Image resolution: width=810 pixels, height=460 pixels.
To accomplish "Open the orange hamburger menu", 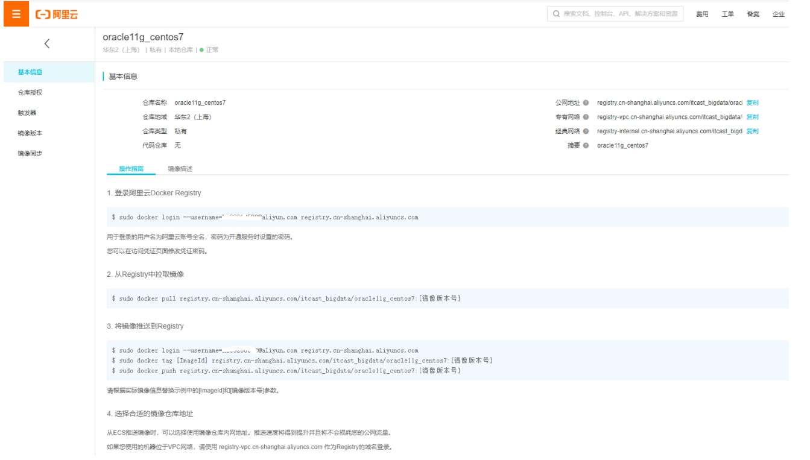I will point(16,13).
